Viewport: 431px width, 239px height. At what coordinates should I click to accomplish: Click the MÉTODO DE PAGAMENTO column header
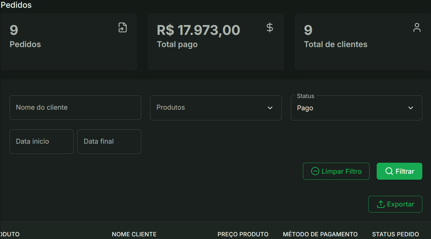point(320,234)
